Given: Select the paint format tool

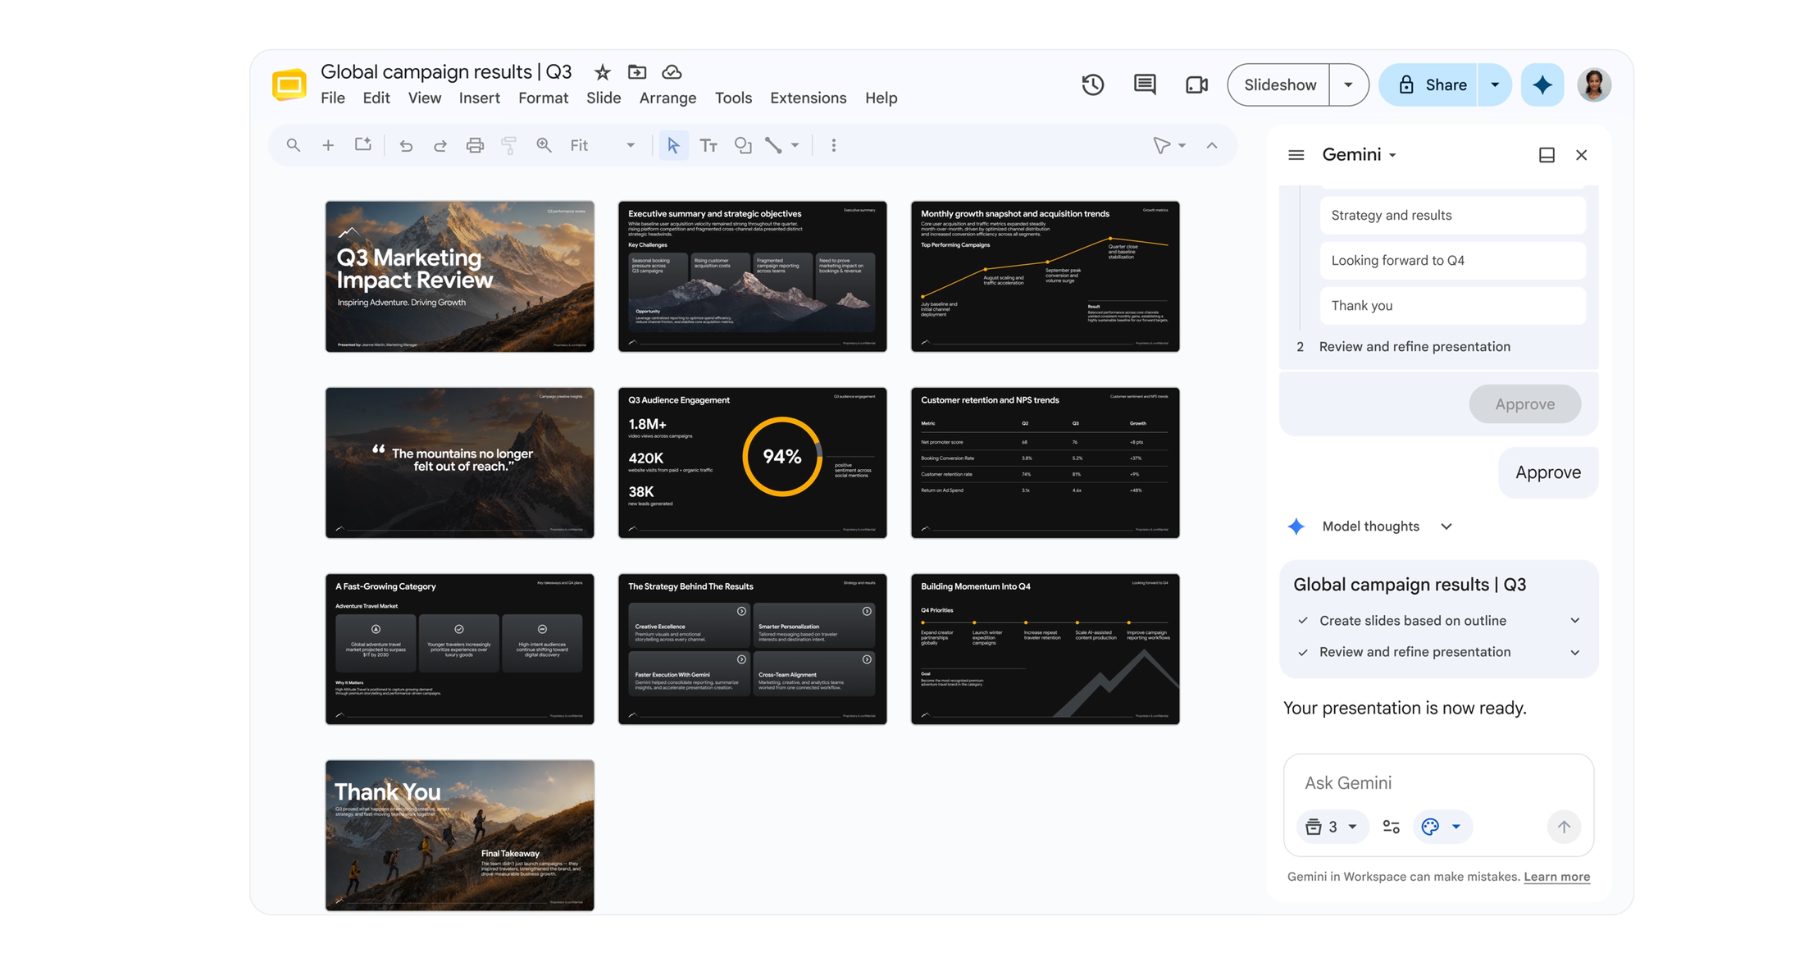Looking at the screenshot, I should point(509,145).
